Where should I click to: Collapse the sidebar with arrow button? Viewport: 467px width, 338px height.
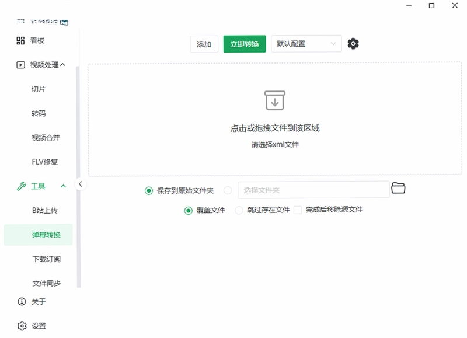point(80,184)
